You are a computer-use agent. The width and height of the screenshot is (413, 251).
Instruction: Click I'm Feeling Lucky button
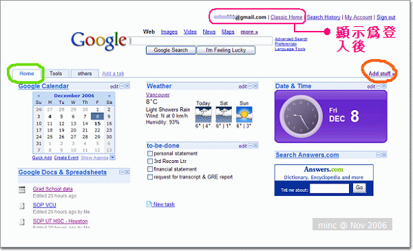tap(226, 50)
